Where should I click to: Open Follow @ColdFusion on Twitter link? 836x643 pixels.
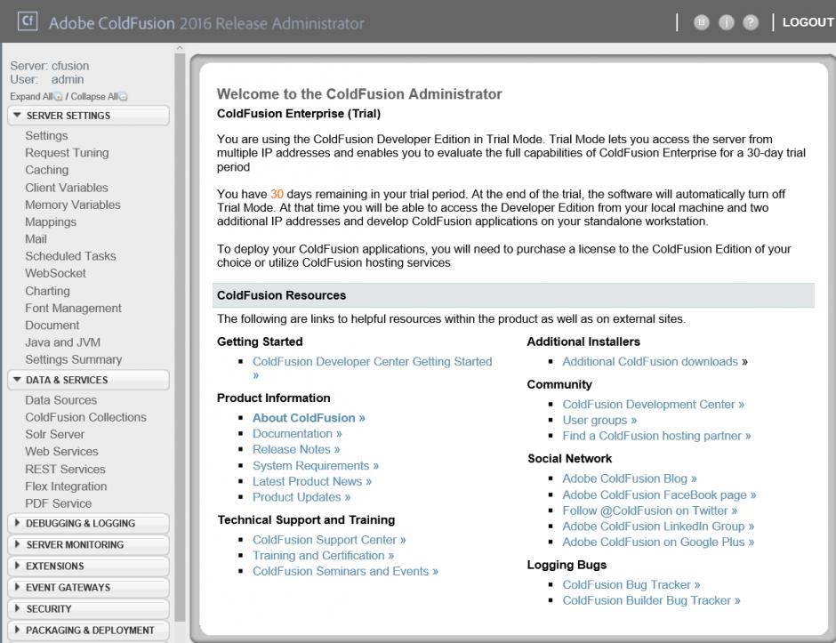coord(649,510)
